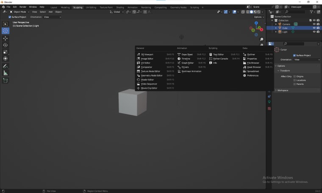Viewport: 322px width, 193px height.
Task: Click the new scene icon
Action: [x=277, y=7]
